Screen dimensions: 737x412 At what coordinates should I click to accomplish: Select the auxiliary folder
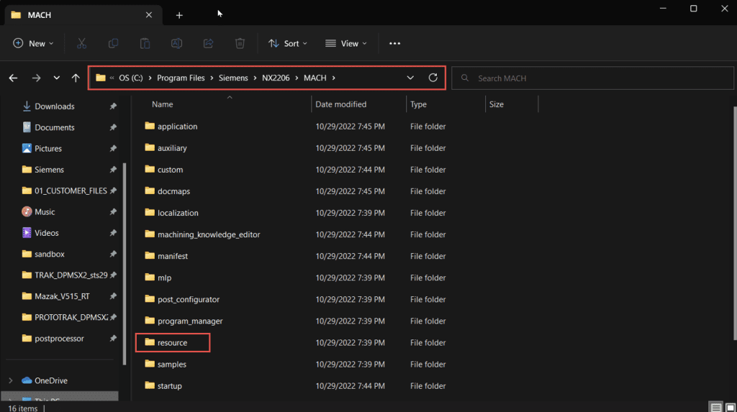pyautogui.click(x=166, y=148)
